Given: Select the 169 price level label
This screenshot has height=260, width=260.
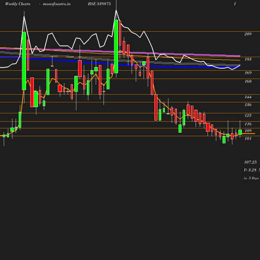Looking at the screenshot, I should point(248,73).
